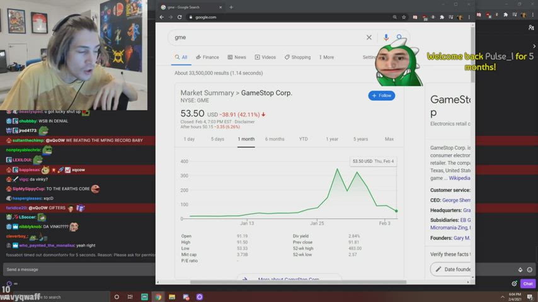This screenshot has height=302, width=538.
Task: Open chat settings gear icon
Action: [x=514, y=284]
